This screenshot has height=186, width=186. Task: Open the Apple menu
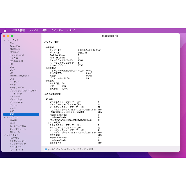pos(5,31)
